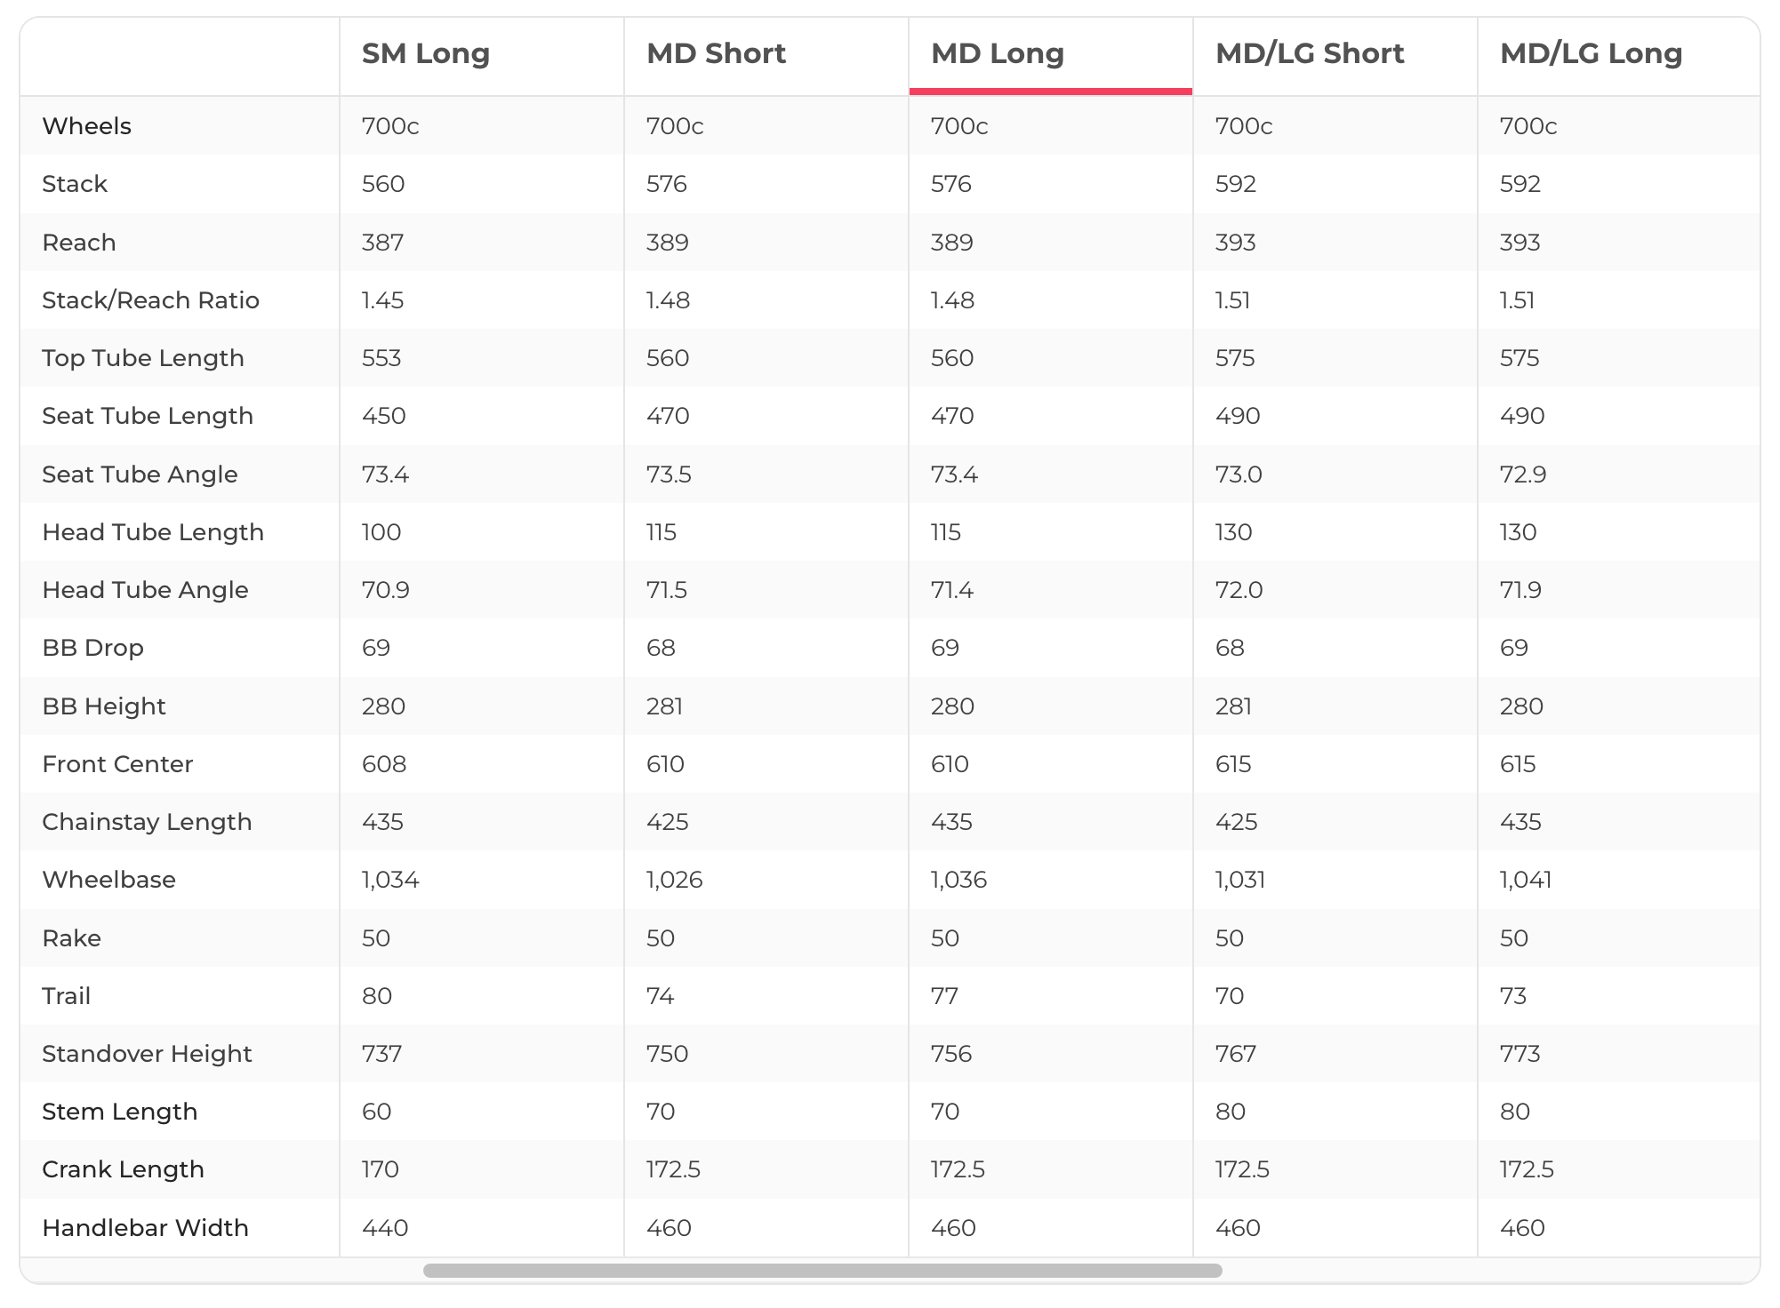The image size is (1780, 1308).
Task: Click the MD Short seat tube angle 73.5
Action: [669, 475]
